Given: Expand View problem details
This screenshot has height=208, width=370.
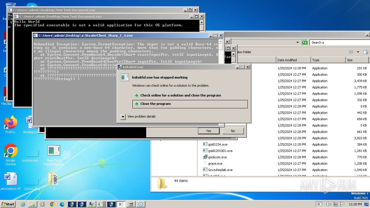Looking at the screenshot, I should 123,116.
